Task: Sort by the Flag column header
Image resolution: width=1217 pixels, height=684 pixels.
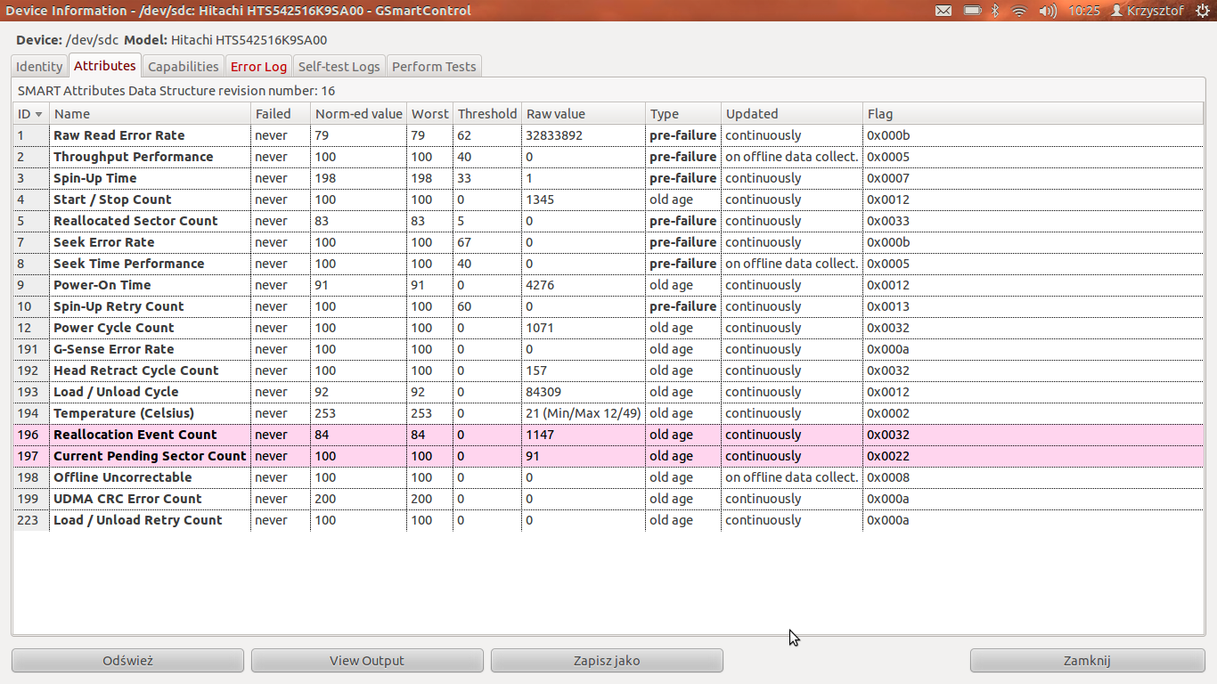Action: [x=1033, y=114]
